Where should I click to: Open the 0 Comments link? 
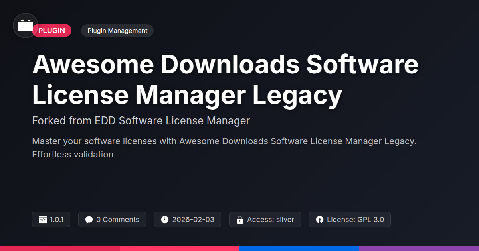118,220
